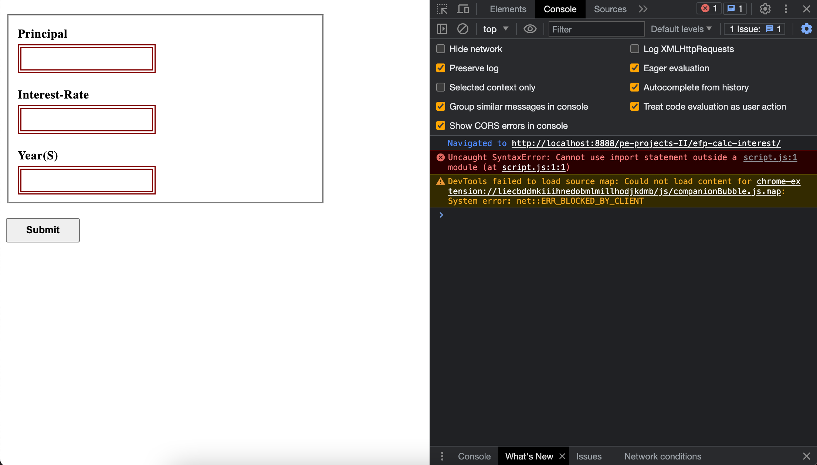
Task: Open the Network conditions drawer tab
Action: (x=662, y=457)
